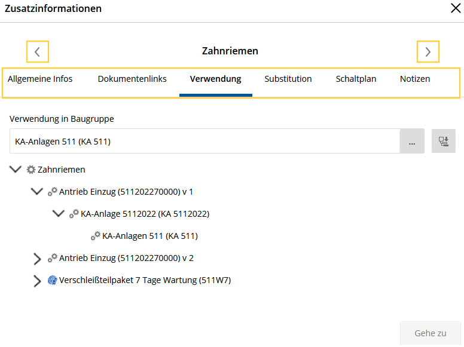Expand Verschleißteilpaket 7 Tage Wartung node

tap(37, 281)
